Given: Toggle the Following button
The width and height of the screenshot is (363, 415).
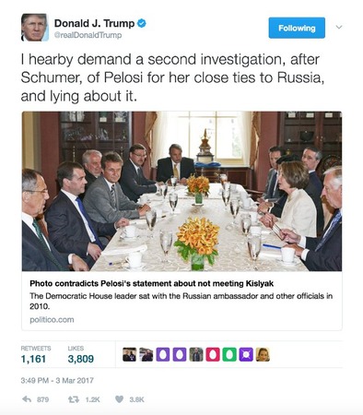Looking at the screenshot, I should (297, 28).
